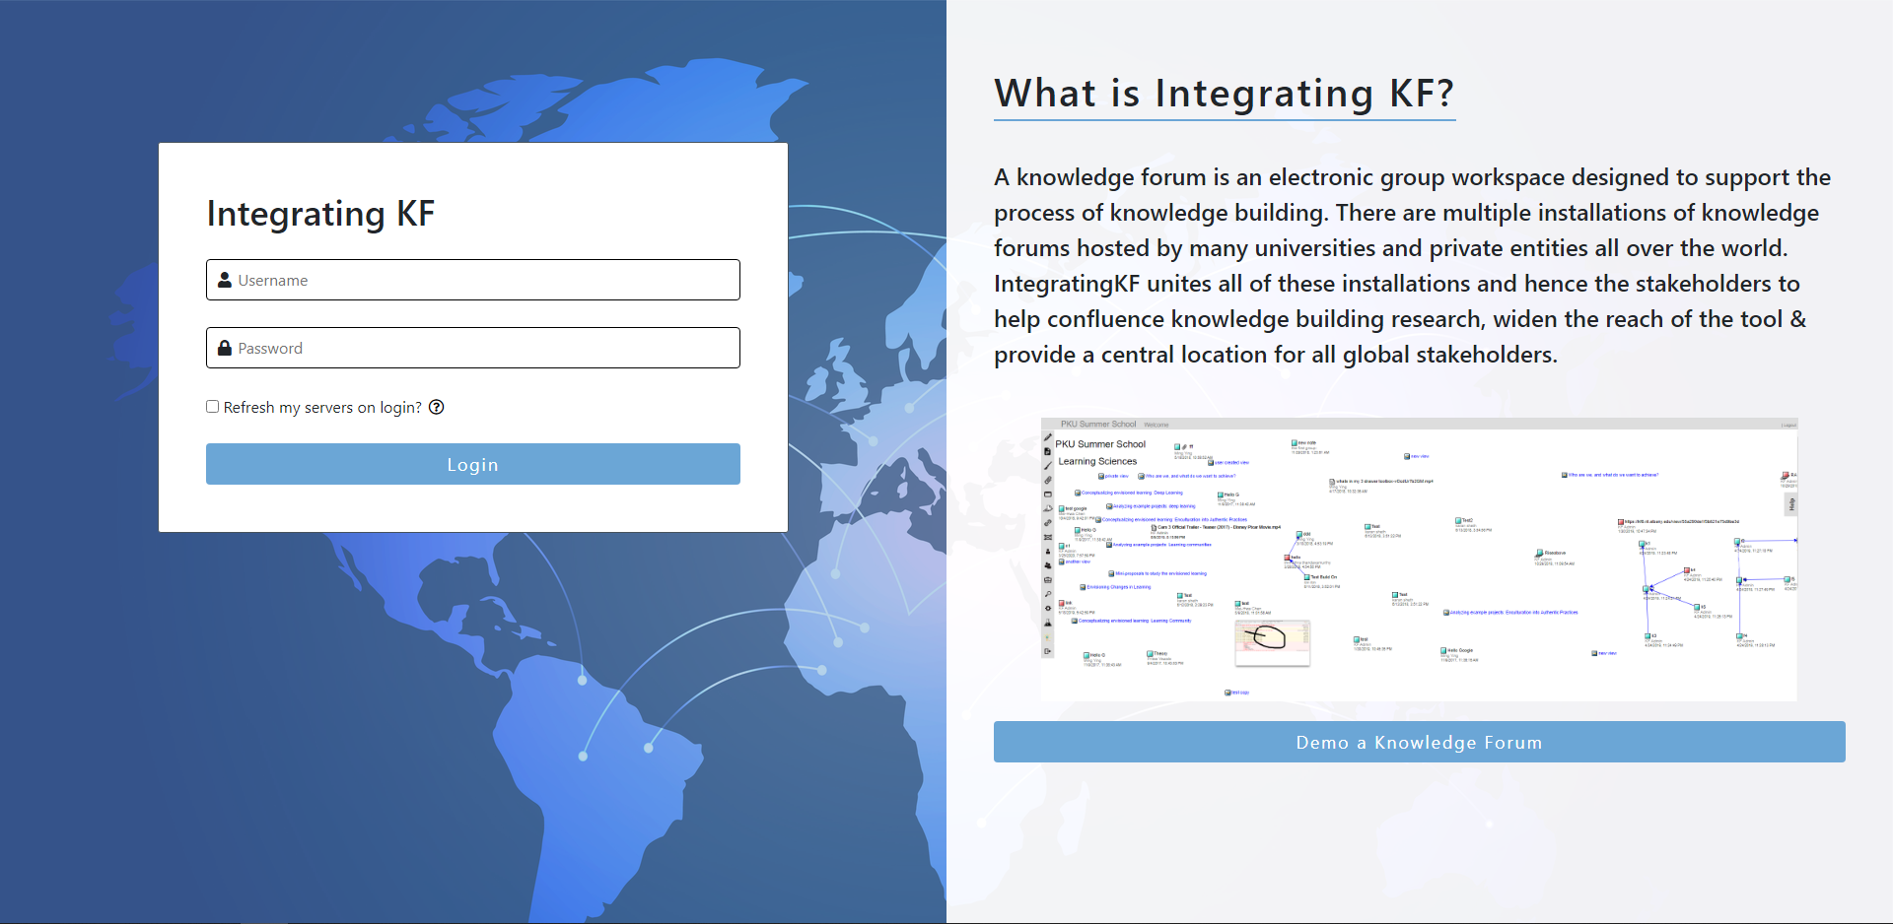Image resolution: width=1893 pixels, height=924 pixels.
Task: Click the 'What is Integrating KF?' heading
Action: tap(1224, 94)
